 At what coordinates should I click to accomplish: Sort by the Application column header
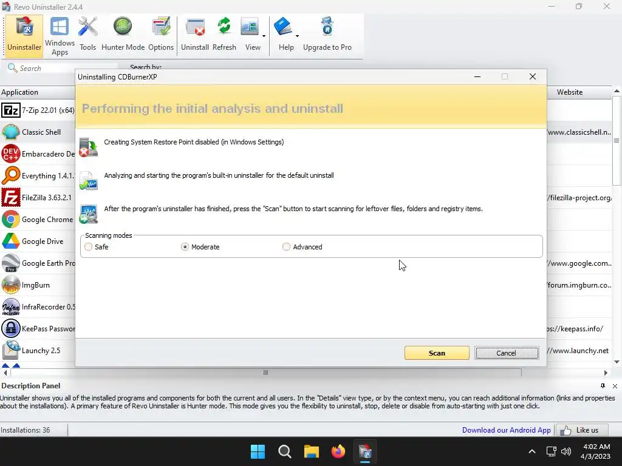tap(38, 92)
